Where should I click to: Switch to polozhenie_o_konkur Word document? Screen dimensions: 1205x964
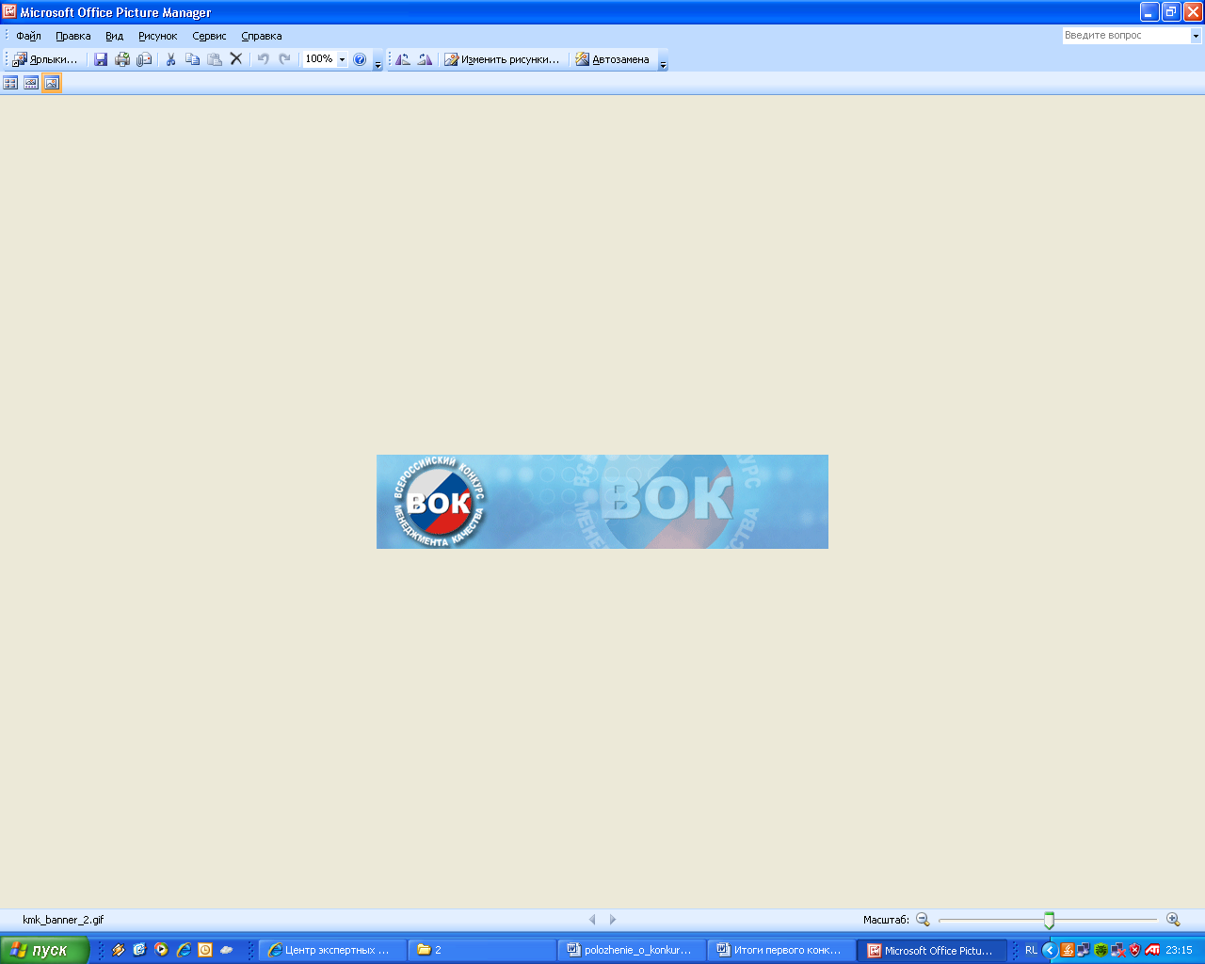[632, 950]
